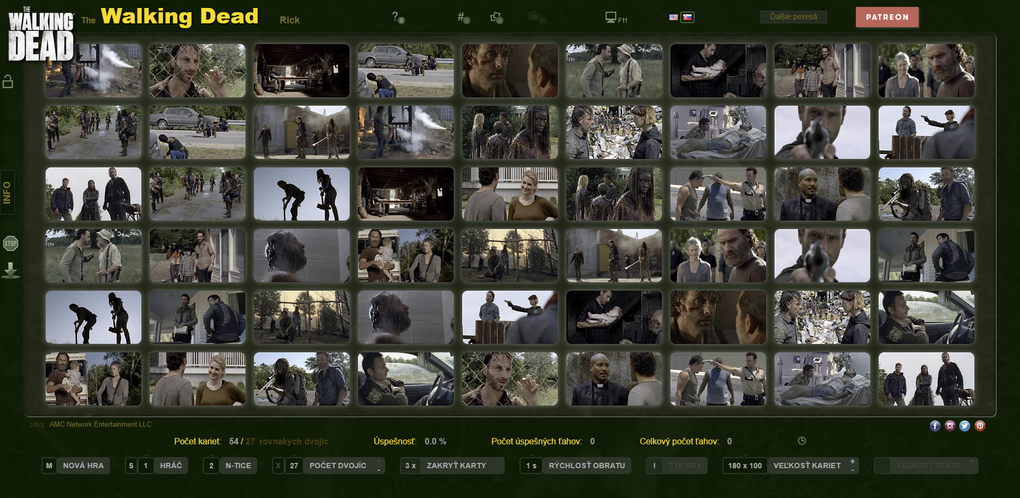Click the Walking Dead title heading
The width and height of the screenshot is (1020, 498).
click(x=180, y=16)
